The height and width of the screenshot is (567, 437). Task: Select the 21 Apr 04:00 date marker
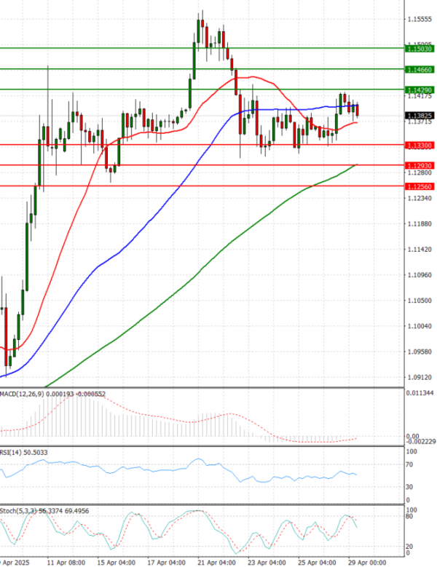[x=216, y=562]
